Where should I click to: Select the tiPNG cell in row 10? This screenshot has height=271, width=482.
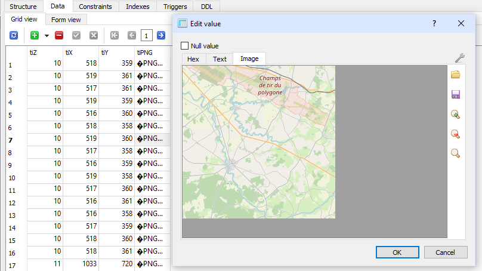click(153, 176)
